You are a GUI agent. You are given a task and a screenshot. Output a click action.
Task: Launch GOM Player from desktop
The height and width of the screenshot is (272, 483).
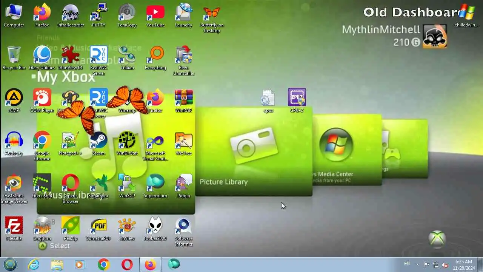pos(42,101)
